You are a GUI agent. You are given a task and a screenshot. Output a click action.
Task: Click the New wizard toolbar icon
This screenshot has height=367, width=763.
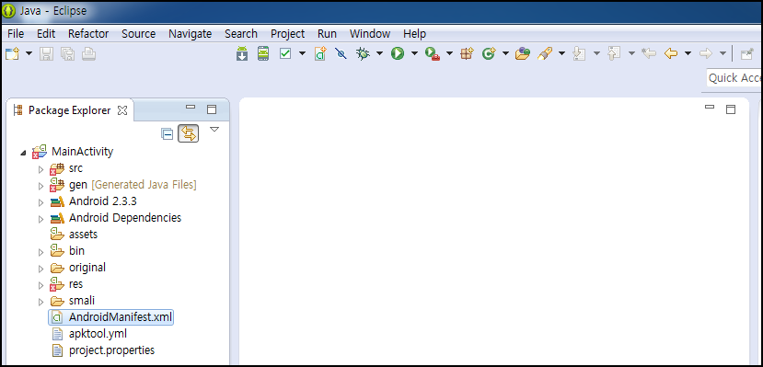(12, 53)
